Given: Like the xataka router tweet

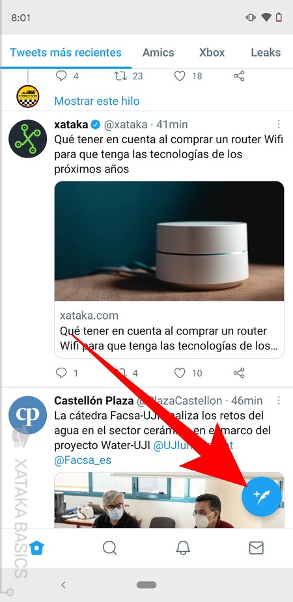Looking at the screenshot, I should (180, 372).
